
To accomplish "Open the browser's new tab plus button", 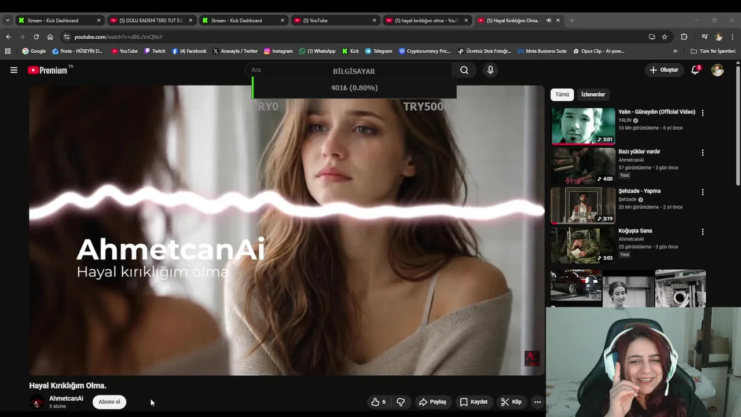I will tap(571, 20).
